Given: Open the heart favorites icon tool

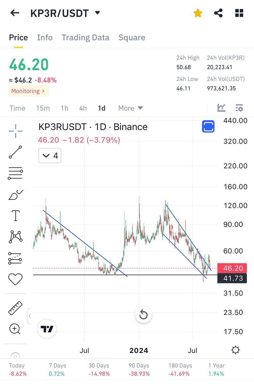Looking at the screenshot, I should coord(15,279).
